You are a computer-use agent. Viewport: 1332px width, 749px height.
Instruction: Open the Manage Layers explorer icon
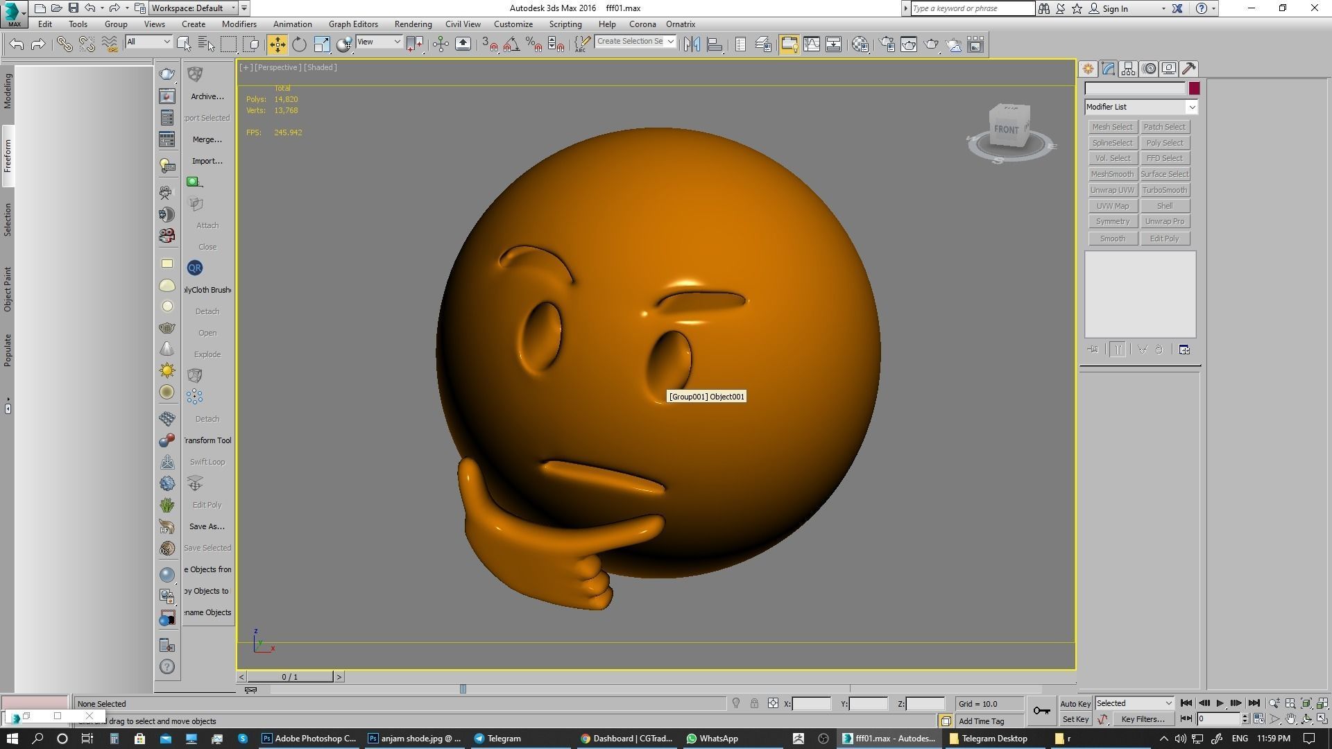coord(763,44)
